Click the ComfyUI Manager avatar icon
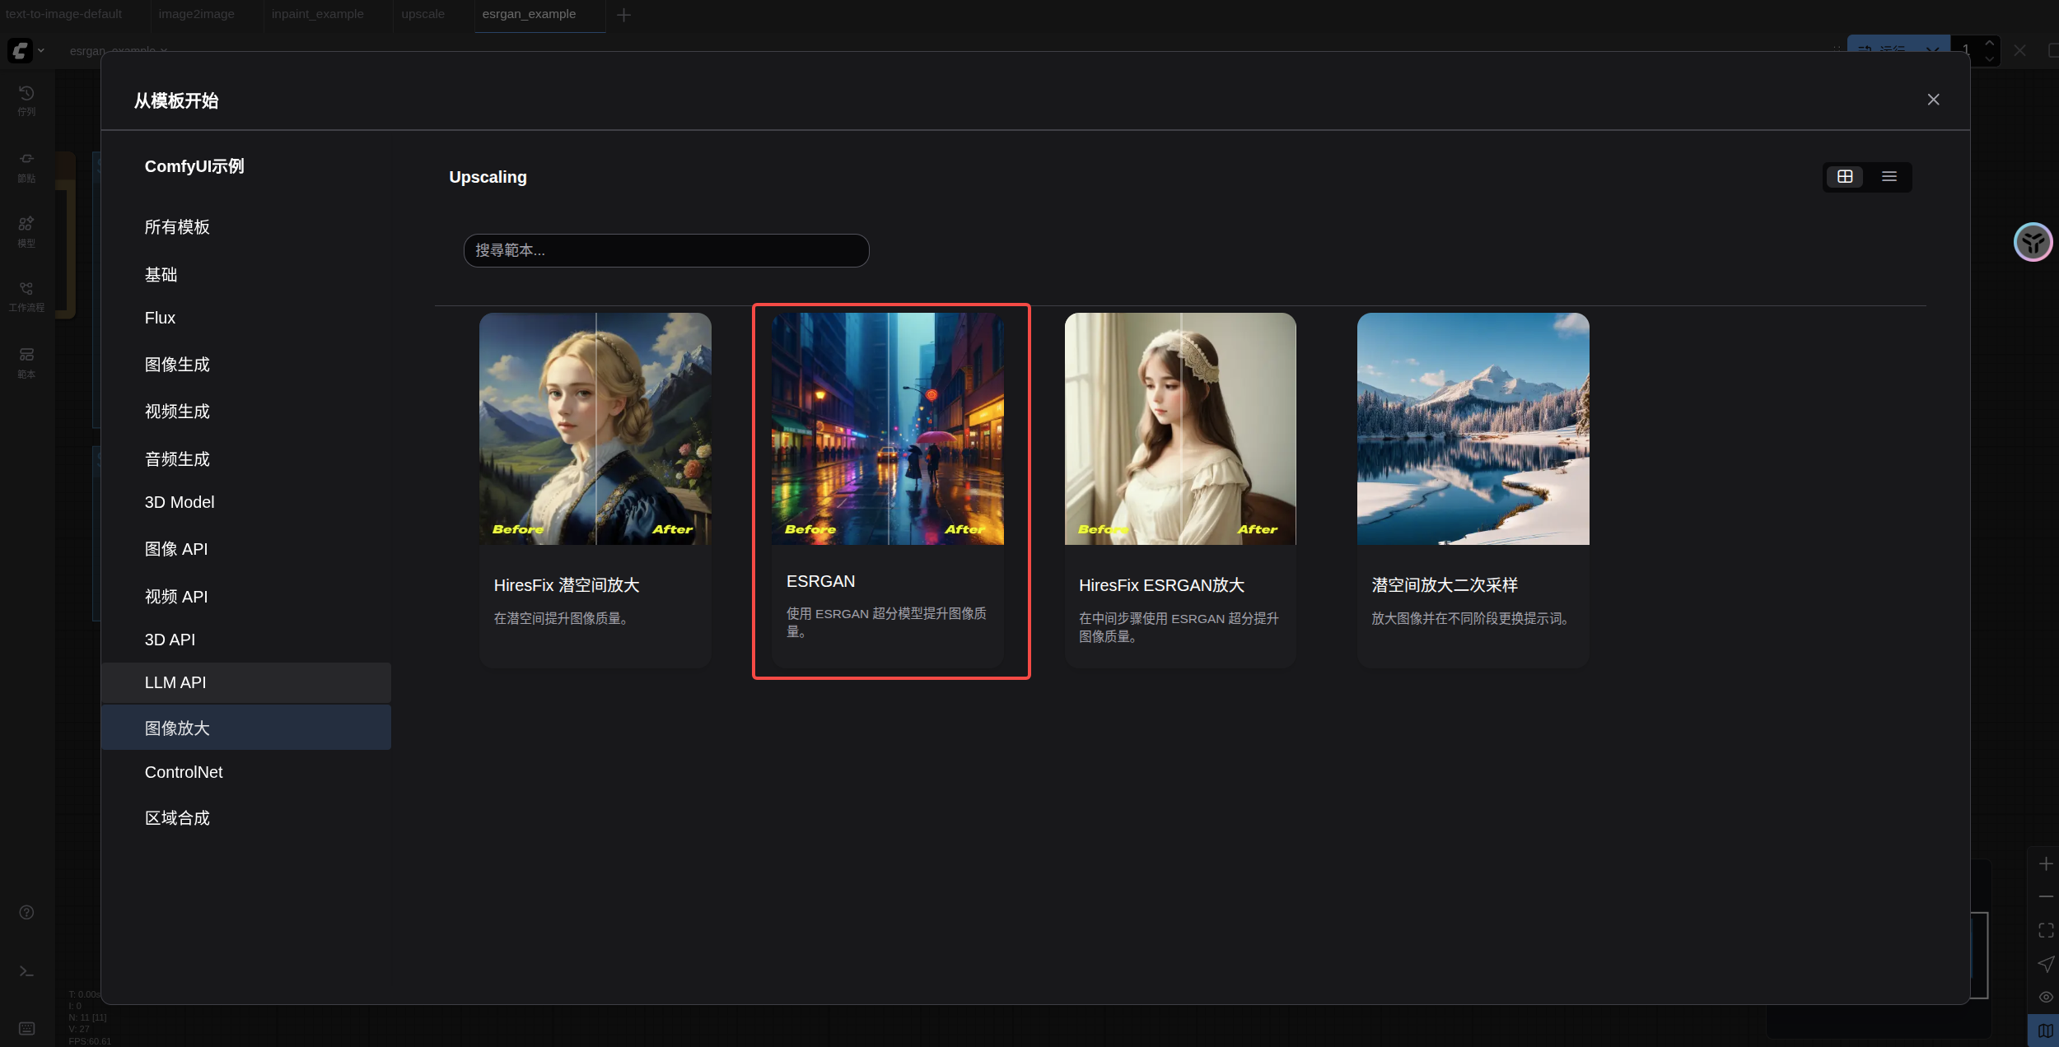This screenshot has width=2059, height=1047. click(2033, 242)
